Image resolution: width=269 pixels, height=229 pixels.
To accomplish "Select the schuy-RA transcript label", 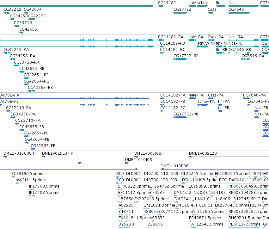I will click(x=206, y=43).
